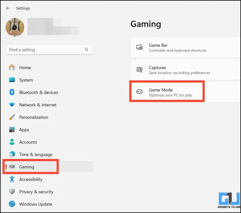Open the user profile picture
241x213 pixels.
[15, 27]
